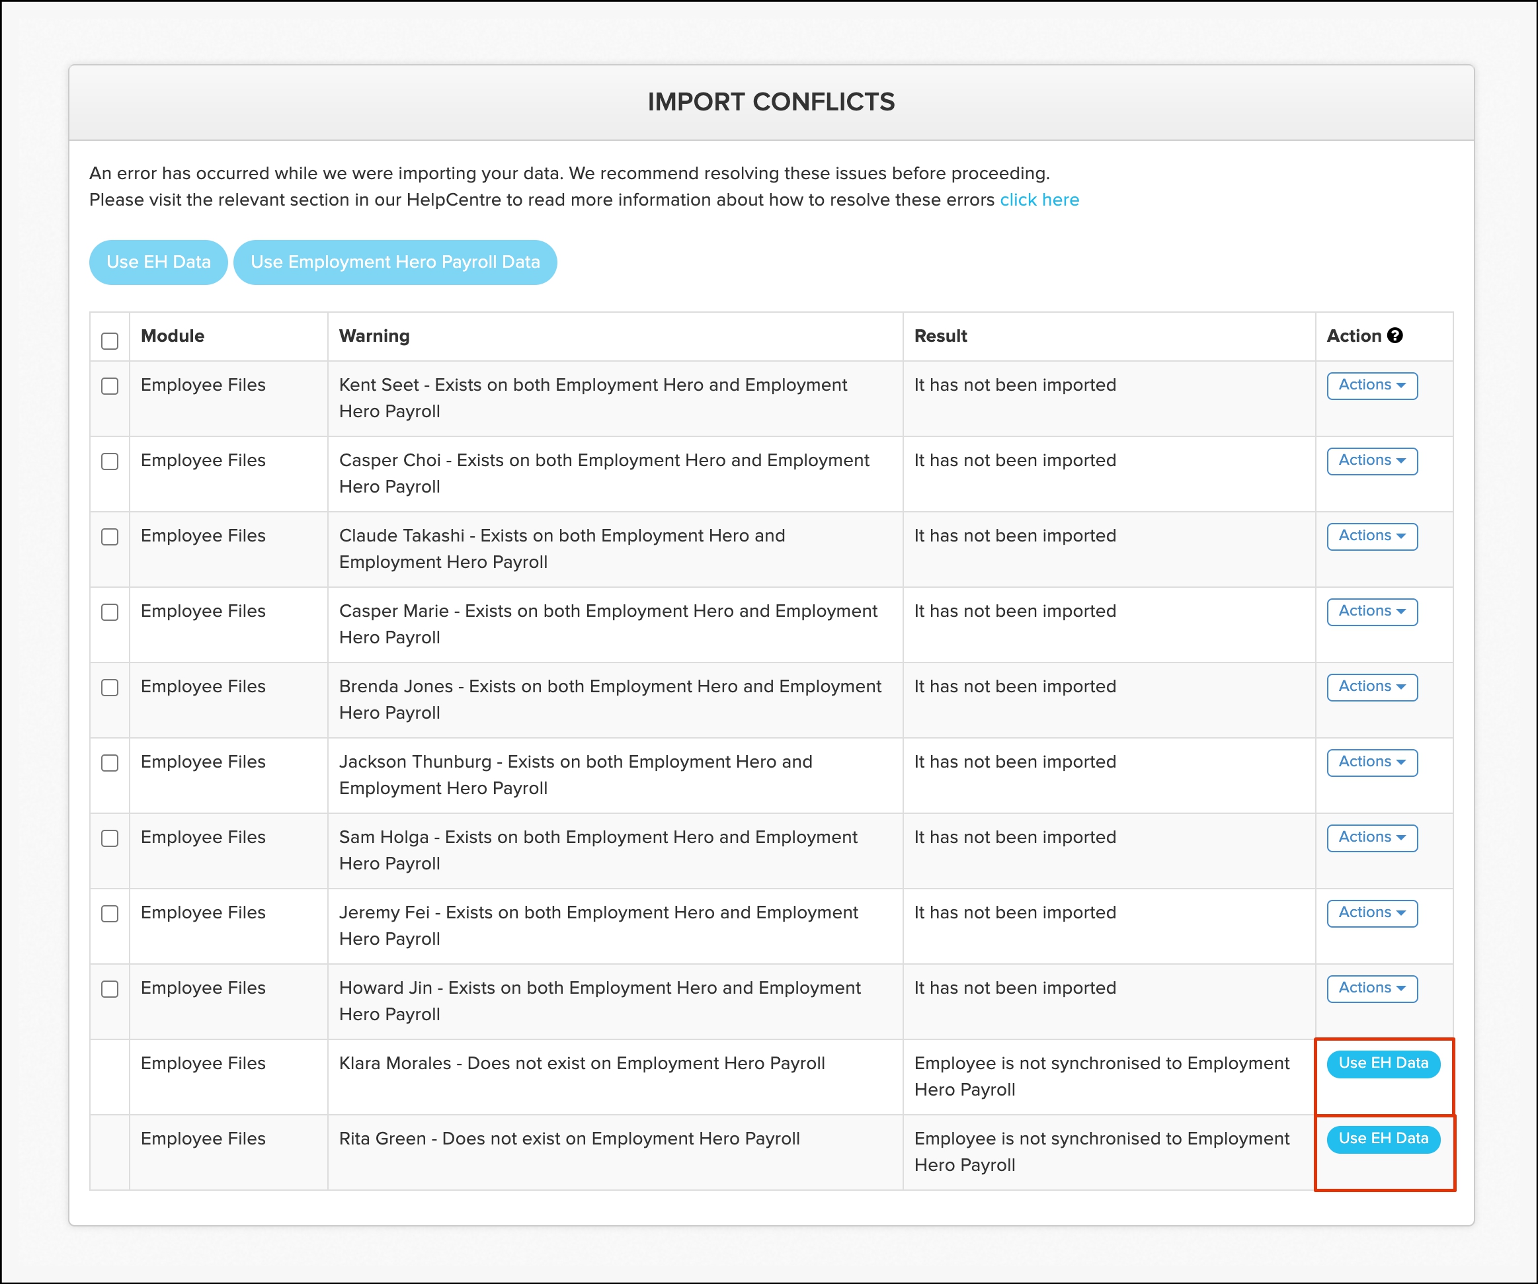Use EH Data for Klara Morales
The image size is (1538, 1284).
coord(1383,1064)
